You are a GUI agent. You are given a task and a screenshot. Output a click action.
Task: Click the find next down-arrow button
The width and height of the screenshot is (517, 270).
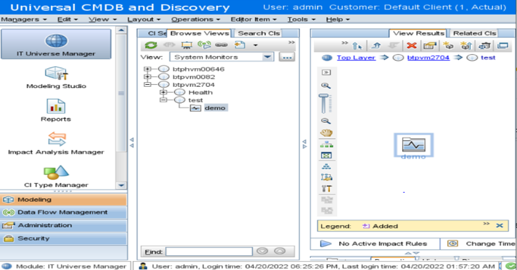tap(263, 251)
